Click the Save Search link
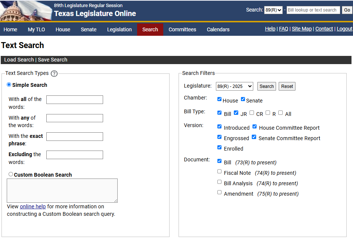 point(53,60)
